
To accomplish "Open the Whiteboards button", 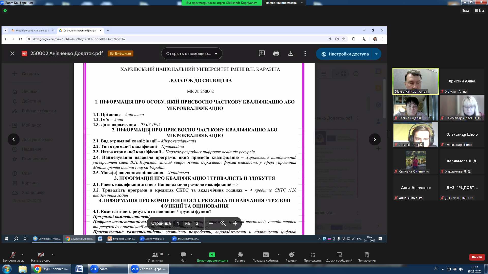I will coord(339,255).
